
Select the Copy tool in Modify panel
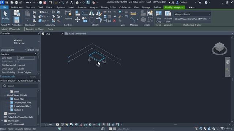(x=84, y=20)
